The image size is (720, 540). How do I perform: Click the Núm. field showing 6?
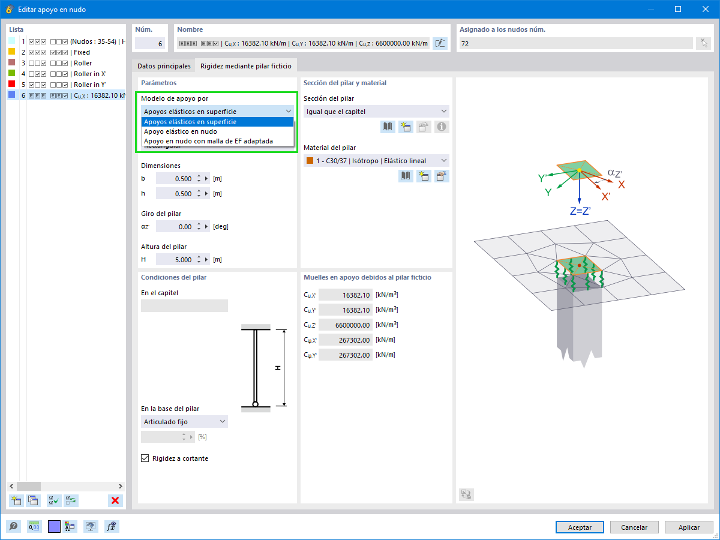(151, 43)
